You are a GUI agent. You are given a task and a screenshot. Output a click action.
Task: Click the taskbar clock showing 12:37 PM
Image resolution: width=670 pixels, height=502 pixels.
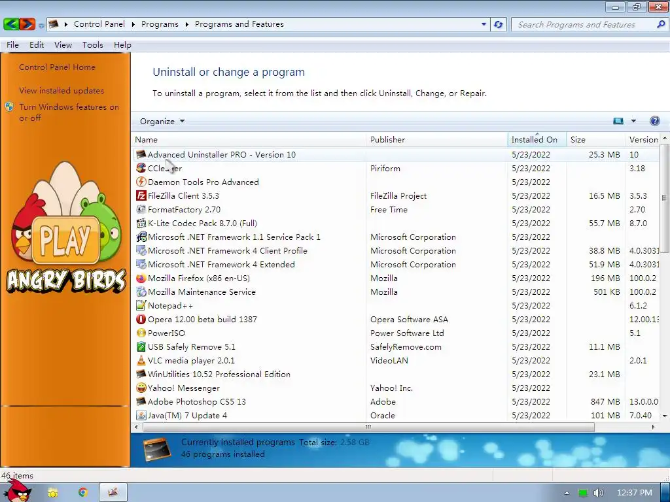tap(635, 493)
